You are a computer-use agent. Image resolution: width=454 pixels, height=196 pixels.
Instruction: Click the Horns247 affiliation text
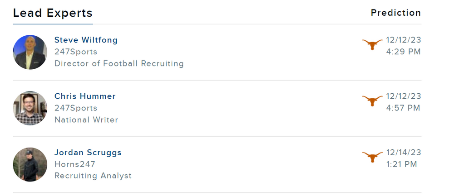pyautogui.click(x=75, y=164)
